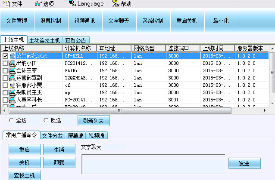Select the 全选 radio button
This screenshot has height=180, width=275.
10,120
